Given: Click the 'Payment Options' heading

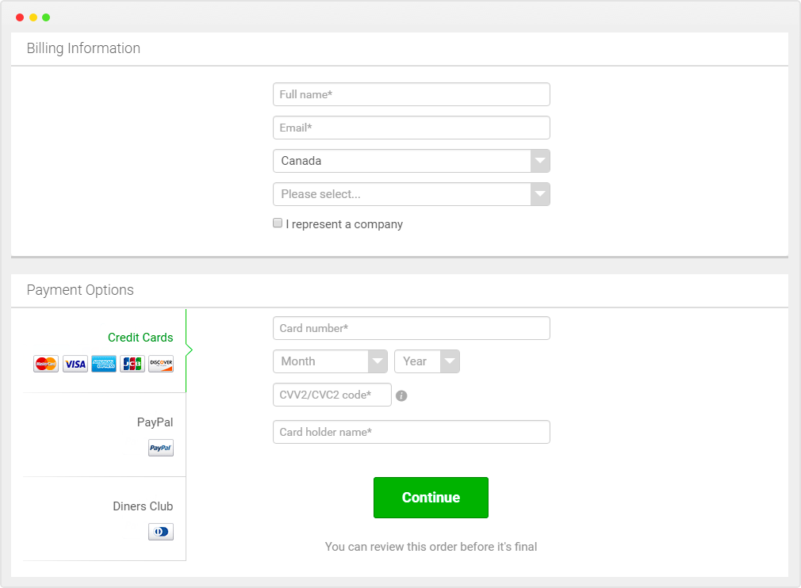Looking at the screenshot, I should click(x=80, y=290).
